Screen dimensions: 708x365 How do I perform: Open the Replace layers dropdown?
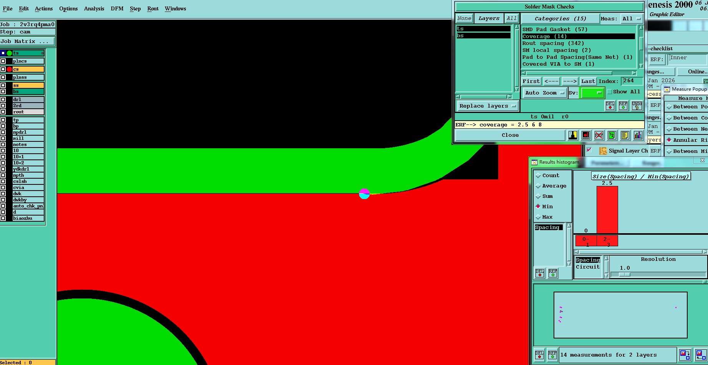click(487, 106)
